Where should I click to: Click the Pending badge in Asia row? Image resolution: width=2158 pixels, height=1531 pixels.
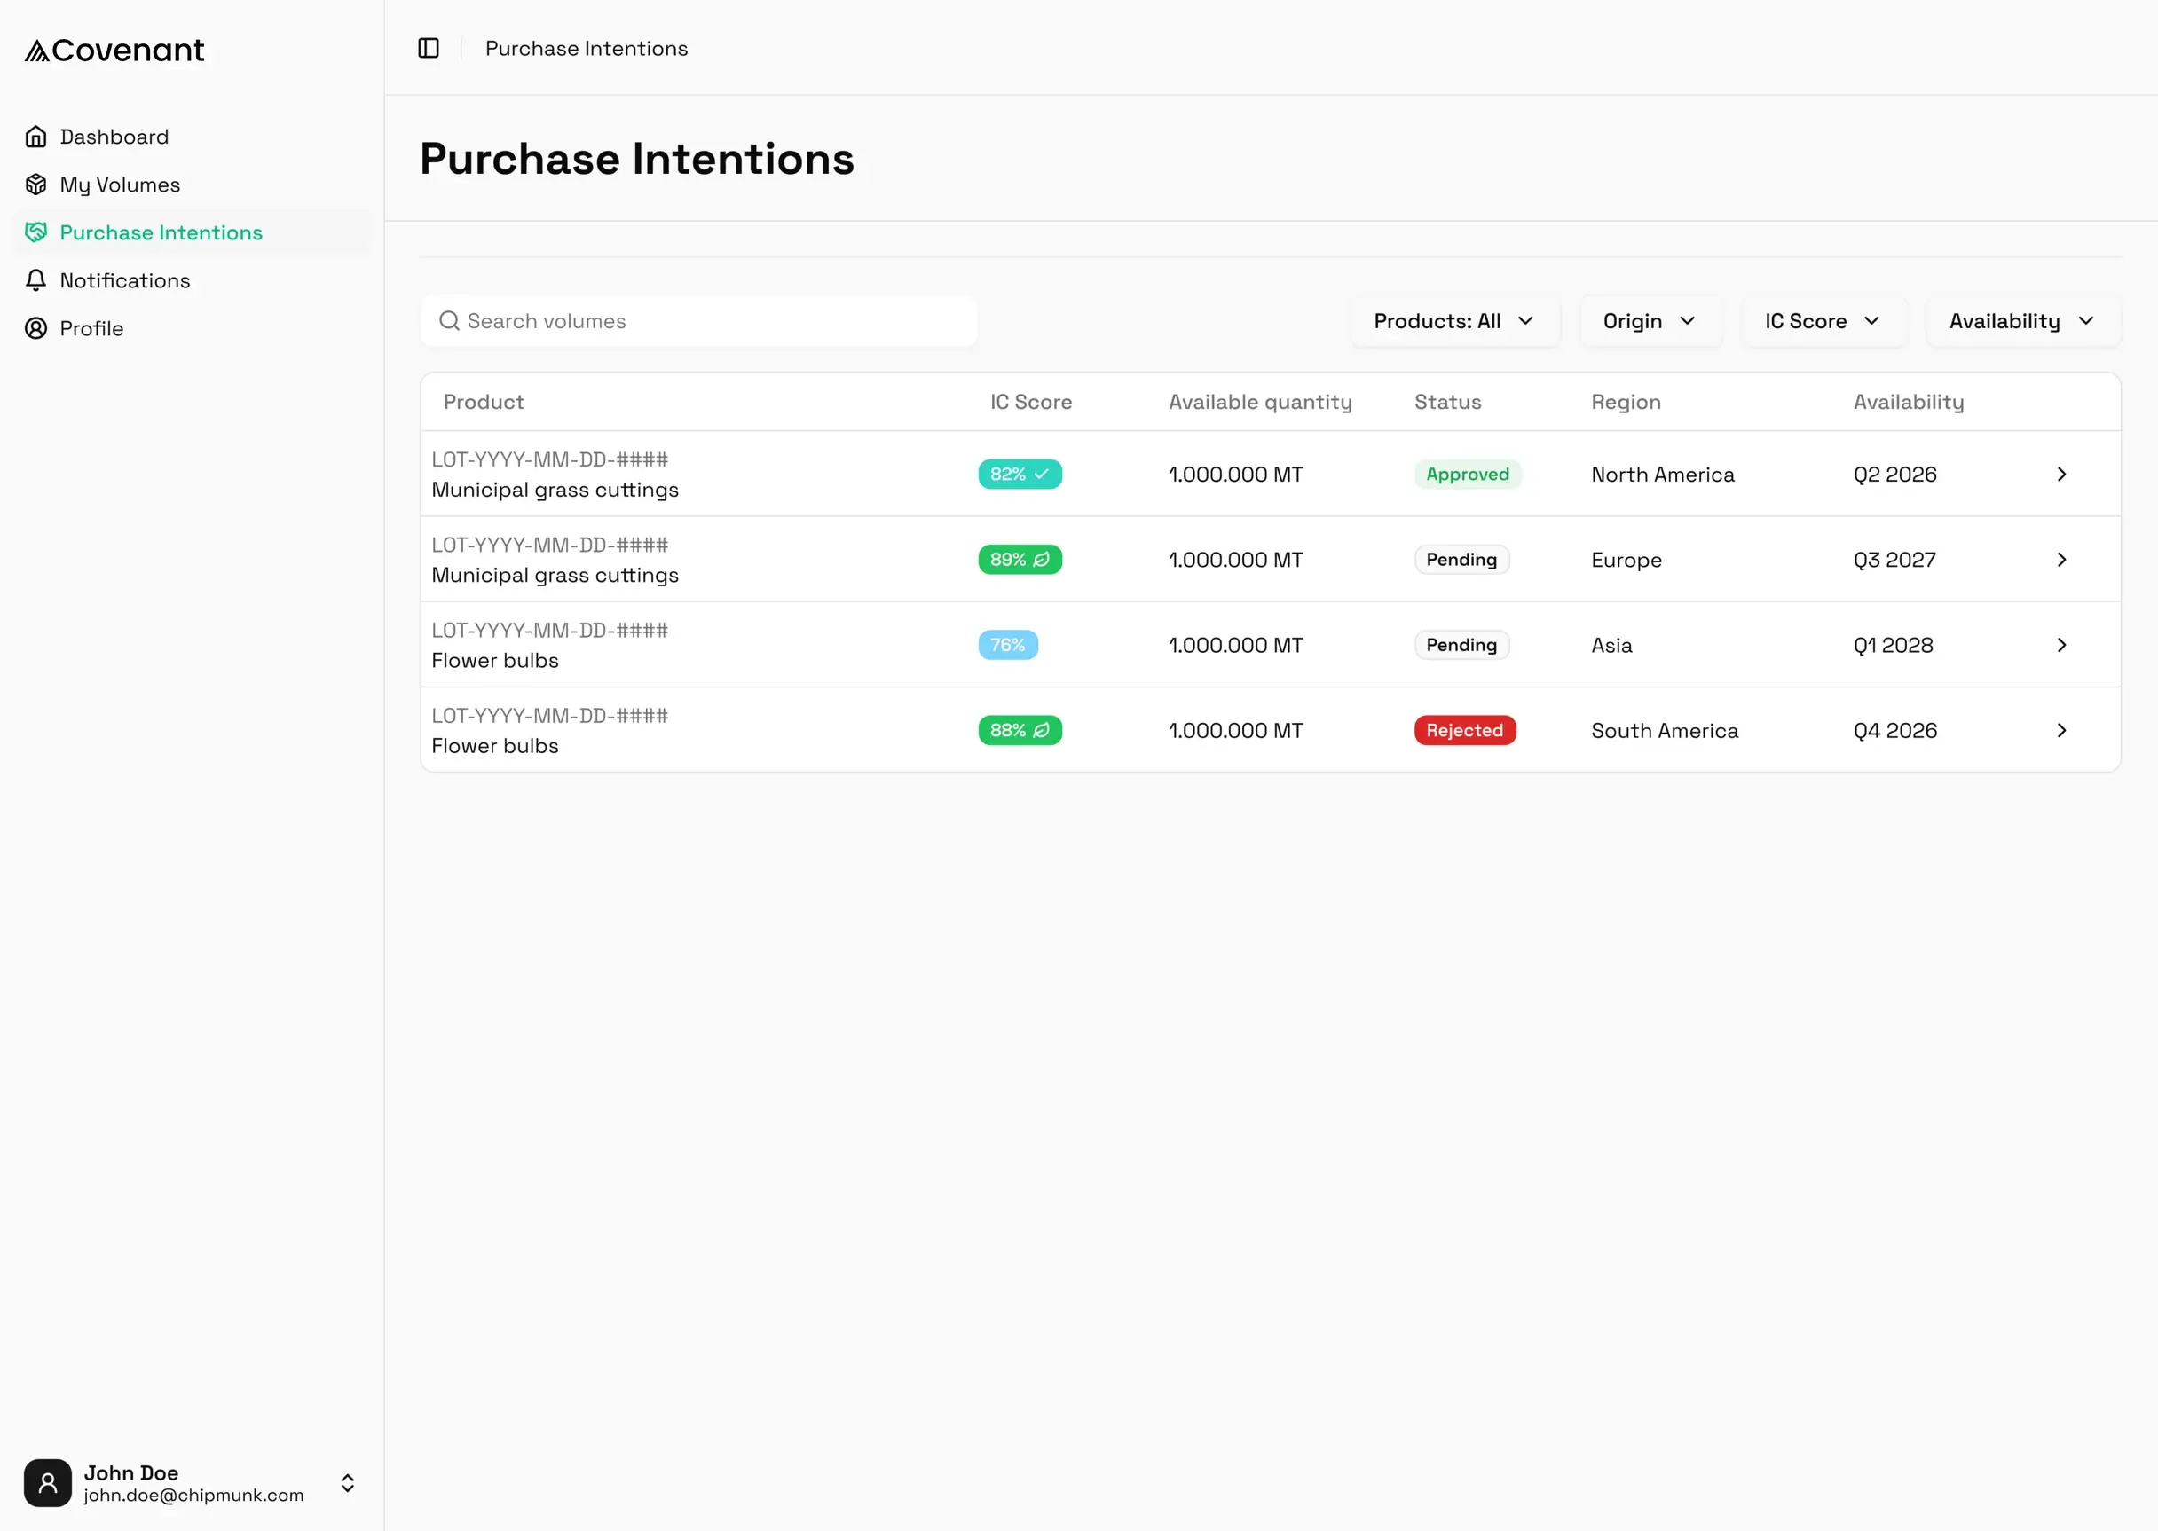1462,645
